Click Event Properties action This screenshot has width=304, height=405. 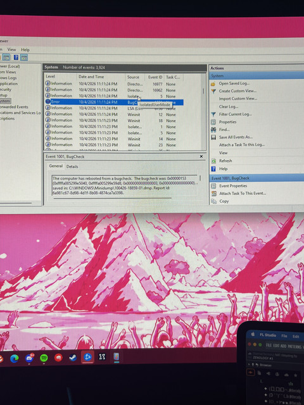233,186
